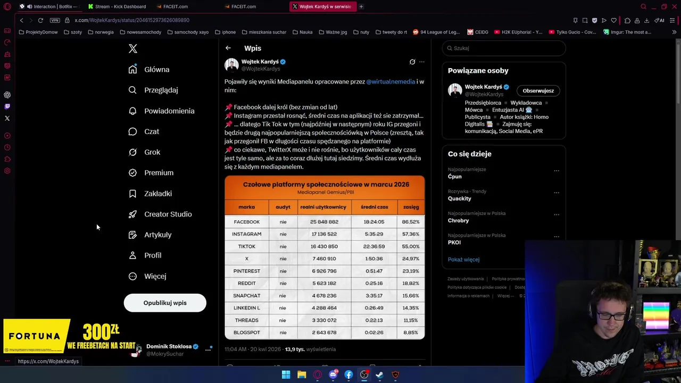Open X panel in Opera sidebar
The width and height of the screenshot is (681, 383).
pyautogui.click(x=7, y=118)
